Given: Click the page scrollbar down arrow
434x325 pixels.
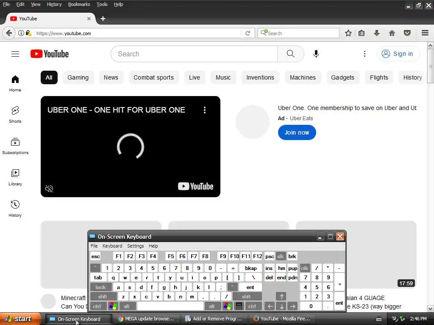Looking at the screenshot, I should click(x=431, y=308).
